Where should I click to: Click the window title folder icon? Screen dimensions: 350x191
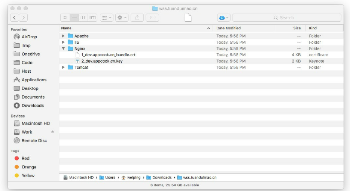[x=155, y=9]
